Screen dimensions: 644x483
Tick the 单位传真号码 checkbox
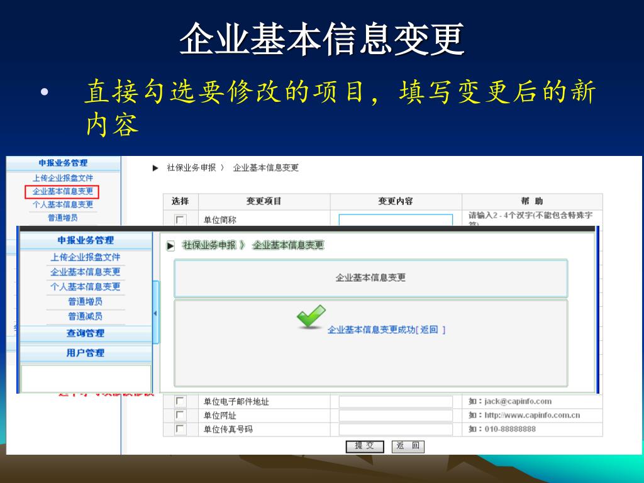coord(180,429)
